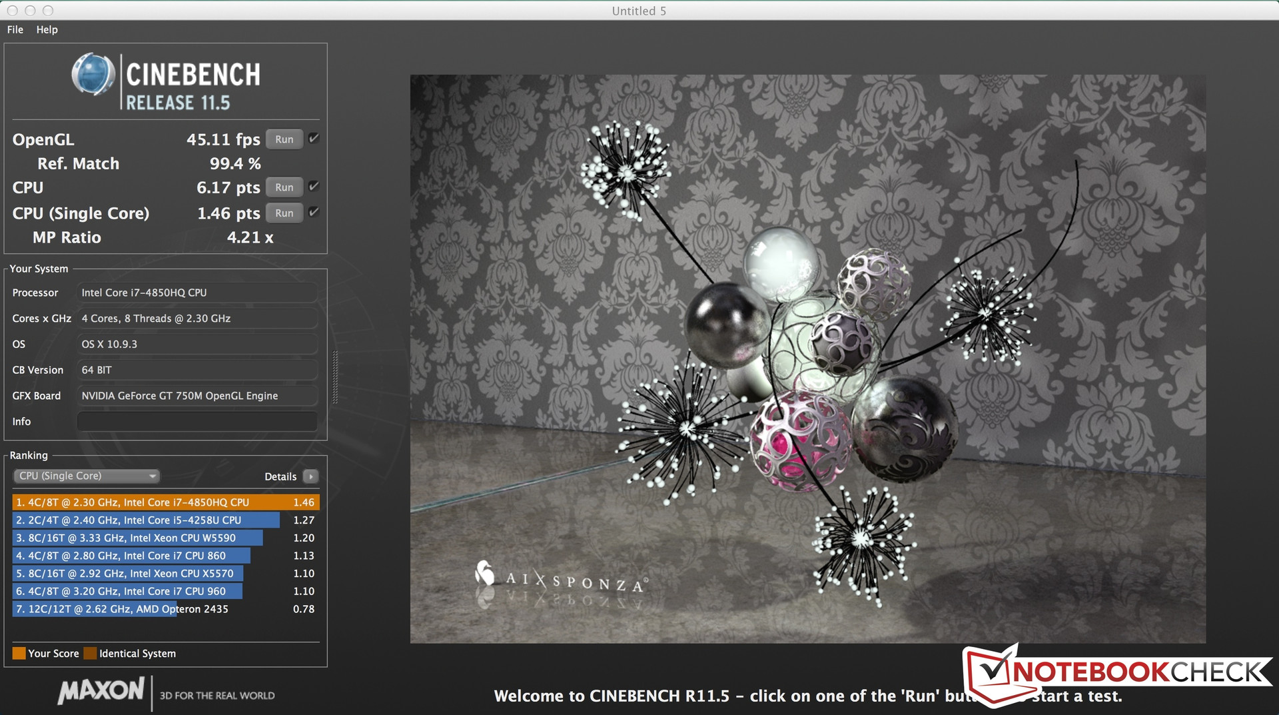Image resolution: width=1279 pixels, height=715 pixels.
Task: Toggle the OpenGL test checkbox
Action: (x=314, y=139)
